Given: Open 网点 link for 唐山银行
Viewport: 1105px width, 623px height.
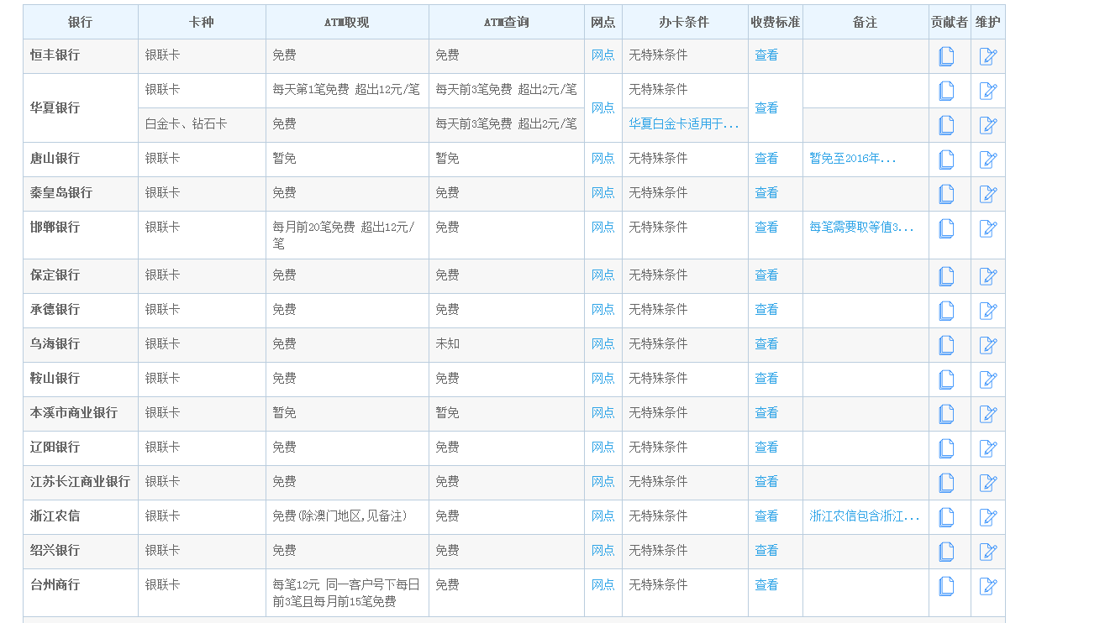Looking at the screenshot, I should tap(602, 158).
